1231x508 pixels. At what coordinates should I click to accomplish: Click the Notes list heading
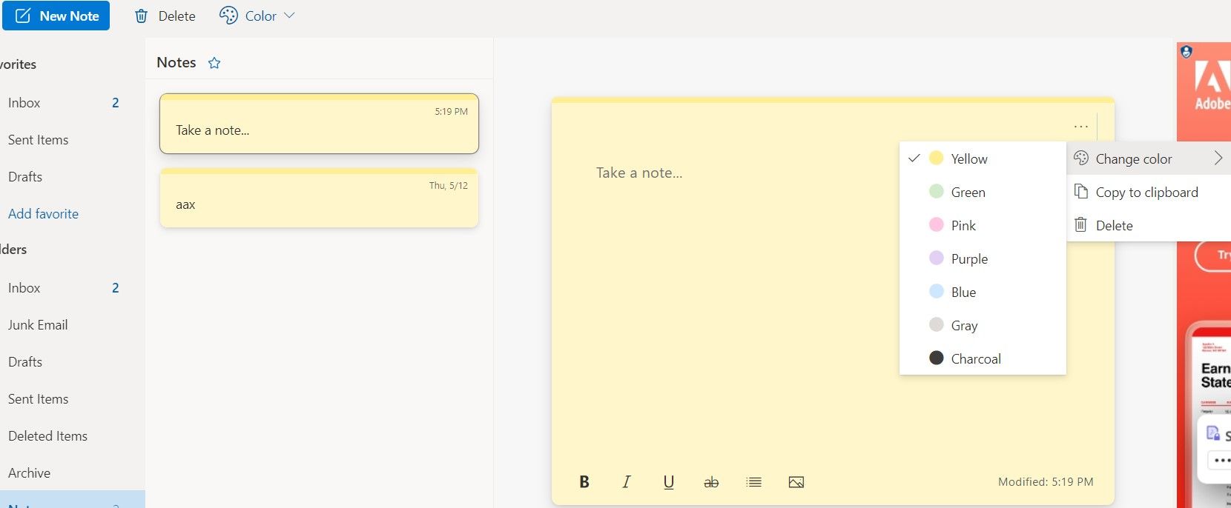pyautogui.click(x=176, y=63)
